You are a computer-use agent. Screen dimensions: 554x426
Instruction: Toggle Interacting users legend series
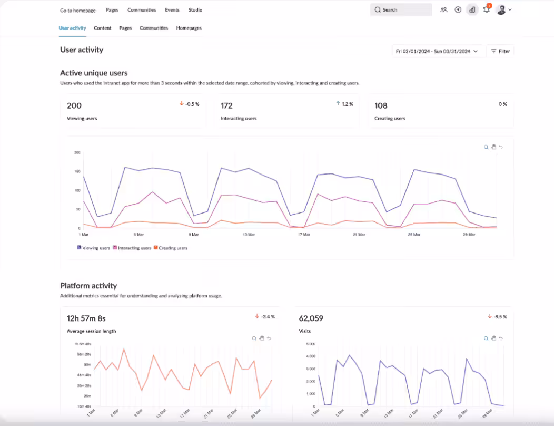(x=132, y=248)
